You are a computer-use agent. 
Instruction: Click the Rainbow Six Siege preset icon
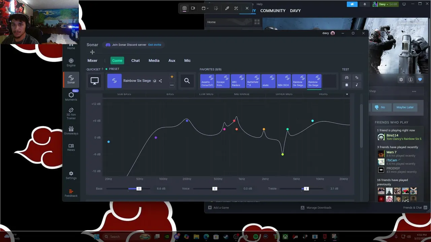click(x=114, y=81)
